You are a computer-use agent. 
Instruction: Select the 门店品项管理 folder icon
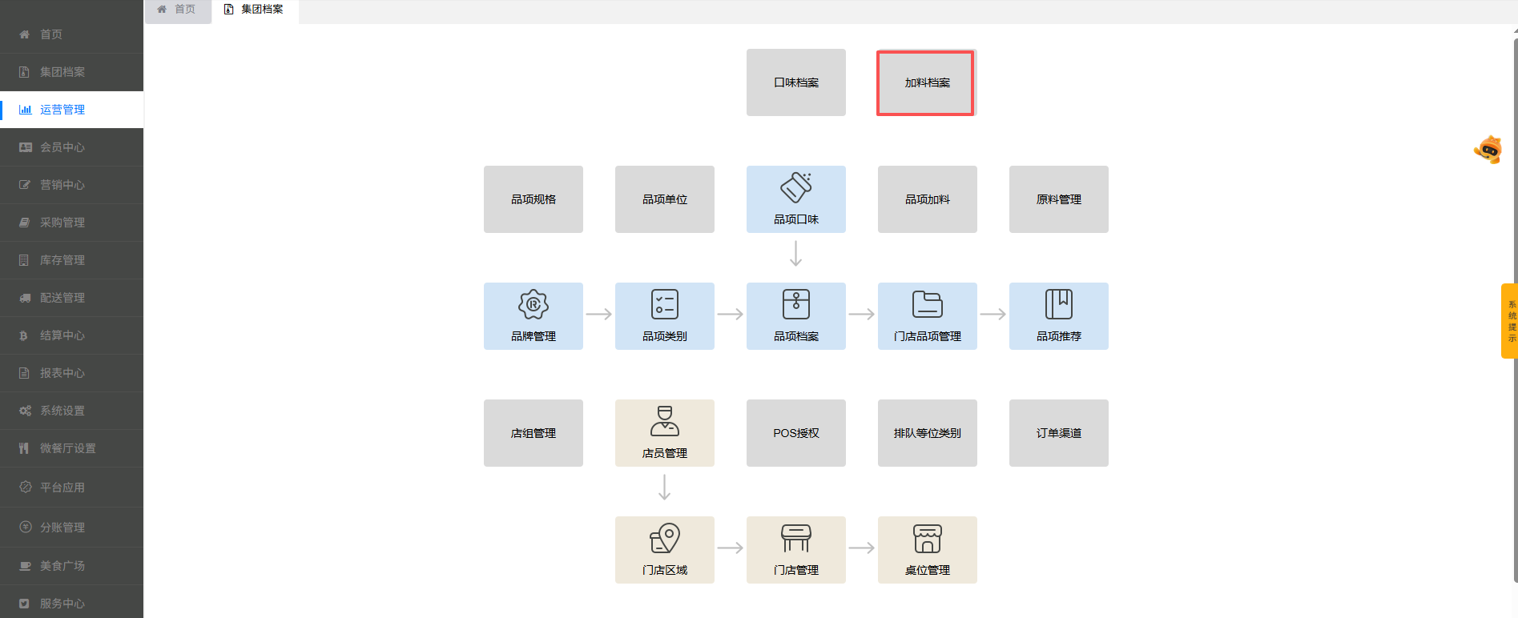(927, 305)
